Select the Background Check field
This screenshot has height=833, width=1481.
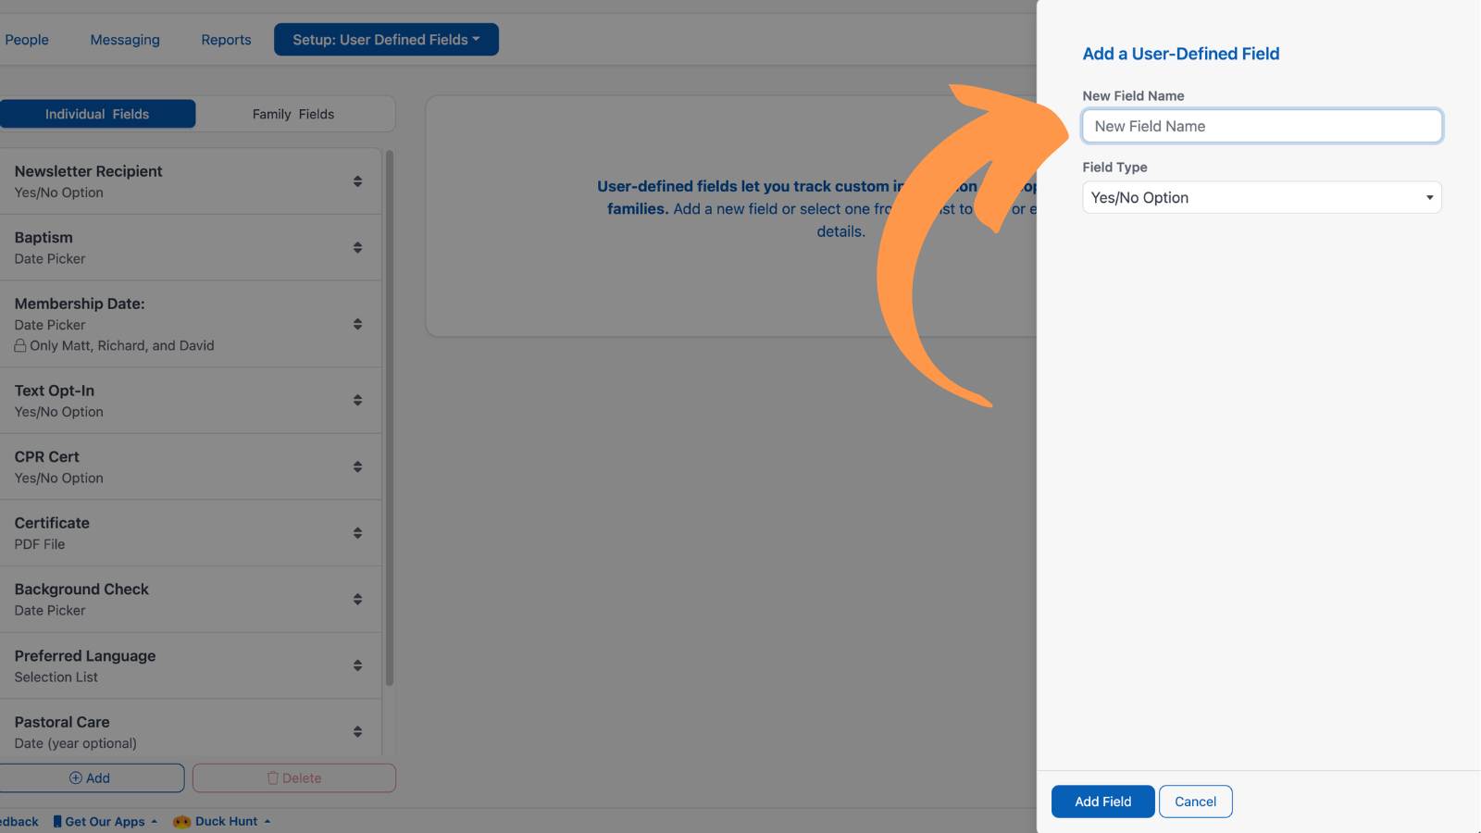pos(191,600)
